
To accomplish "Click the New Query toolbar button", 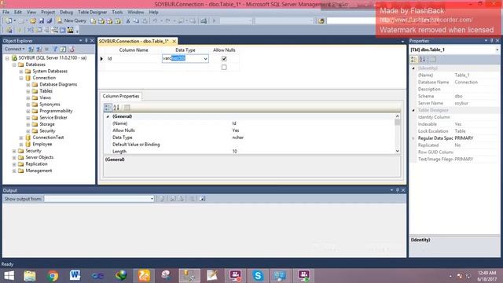I will (x=72, y=20).
